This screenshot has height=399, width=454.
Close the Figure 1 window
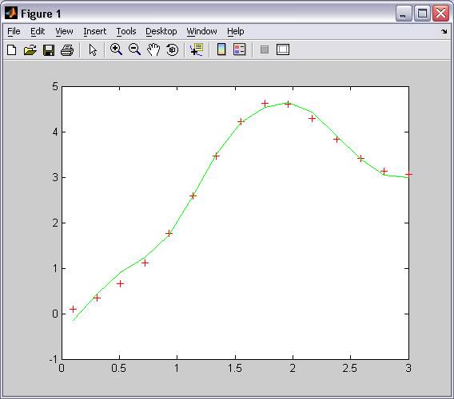pyautogui.click(x=440, y=14)
